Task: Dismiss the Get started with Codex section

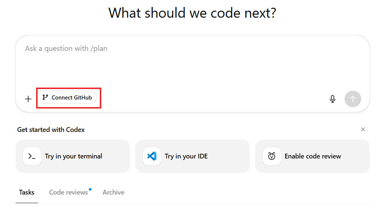Action: (363, 129)
